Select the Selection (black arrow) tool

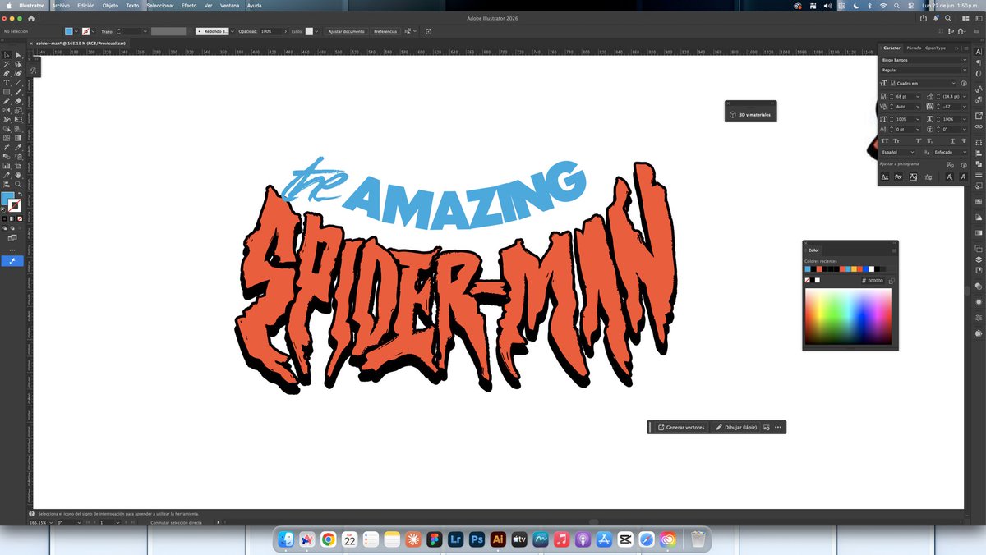click(7, 55)
